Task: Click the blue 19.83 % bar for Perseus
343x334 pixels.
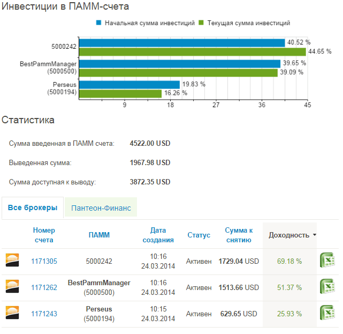Action: coord(129,85)
